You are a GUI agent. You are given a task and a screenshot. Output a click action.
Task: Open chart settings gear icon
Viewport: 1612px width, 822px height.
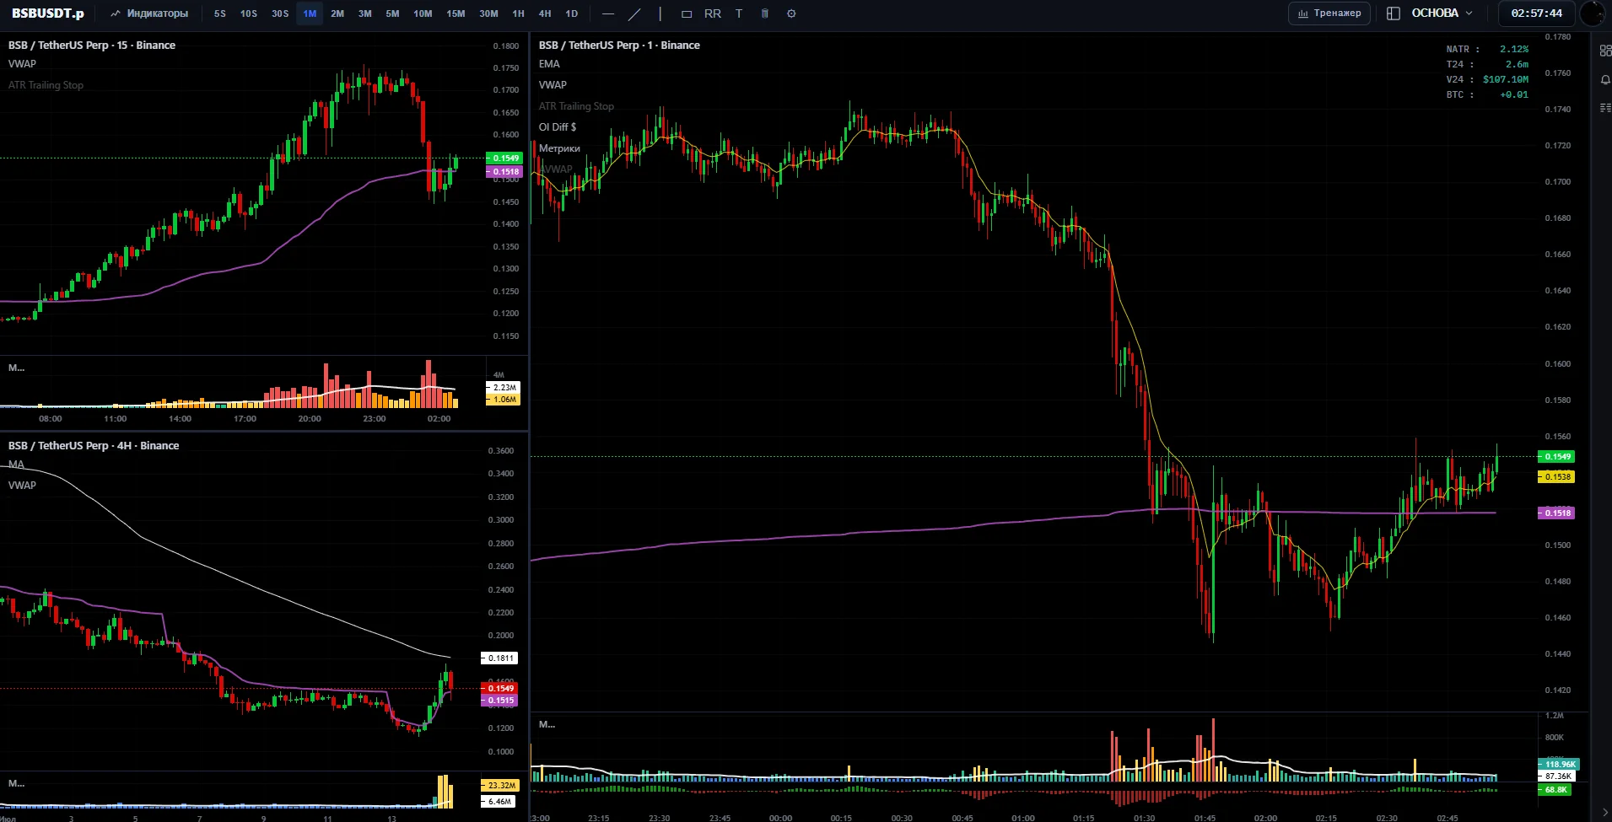[x=791, y=13]
